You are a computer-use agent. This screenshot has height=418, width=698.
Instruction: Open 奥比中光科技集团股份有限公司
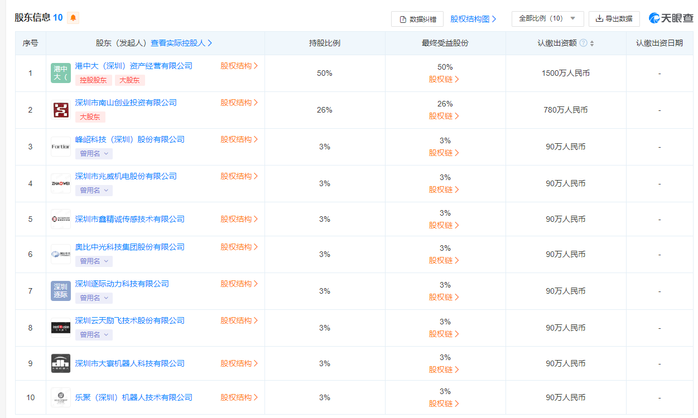[130, 247]
